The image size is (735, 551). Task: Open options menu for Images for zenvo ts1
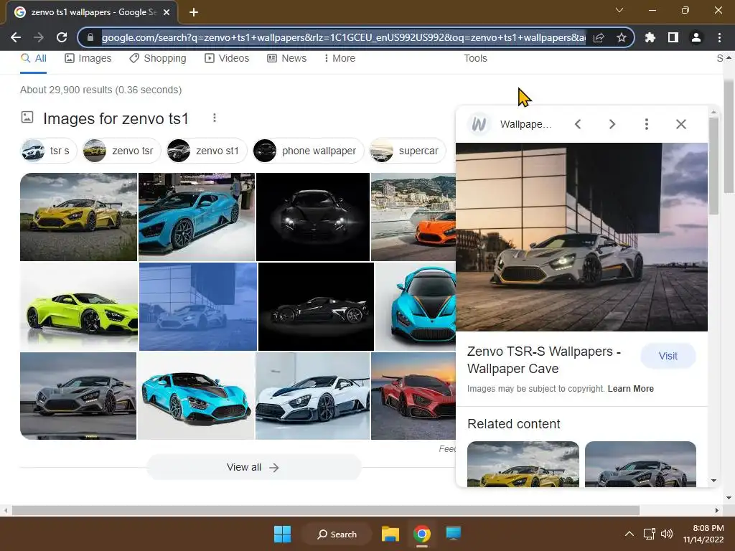click(214, 118)
